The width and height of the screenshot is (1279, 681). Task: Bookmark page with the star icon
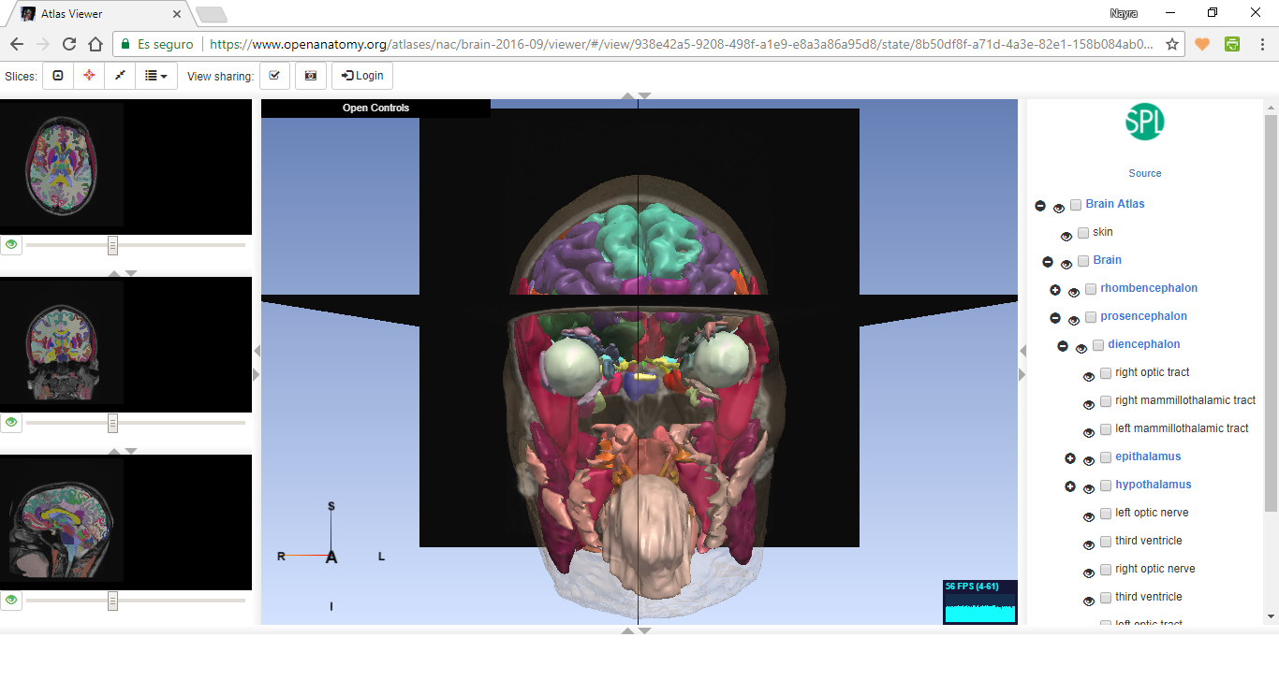pos(1172,44)
